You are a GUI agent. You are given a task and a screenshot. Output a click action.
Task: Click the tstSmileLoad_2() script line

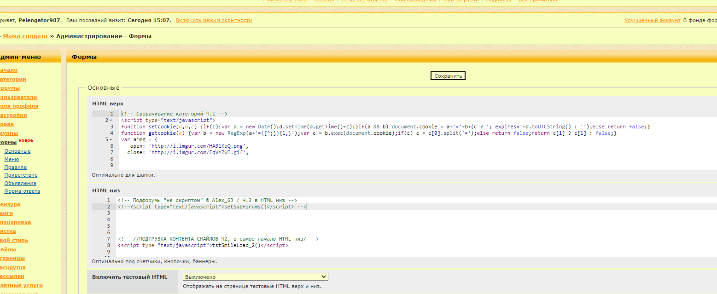point(203,246)
